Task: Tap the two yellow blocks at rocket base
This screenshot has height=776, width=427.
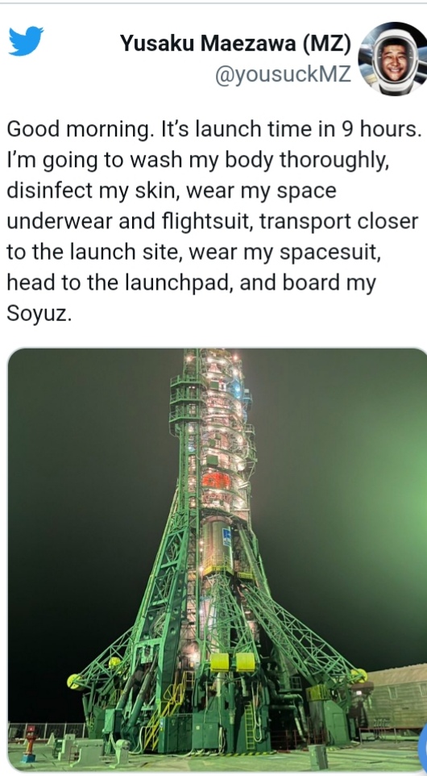Action: (232, 661)
